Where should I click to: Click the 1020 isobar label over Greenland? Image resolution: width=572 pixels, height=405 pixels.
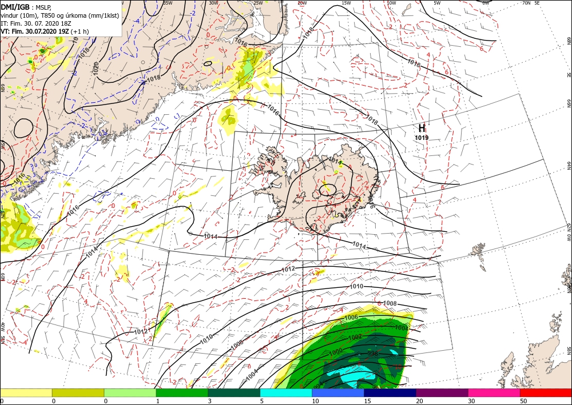click(96, 68)
